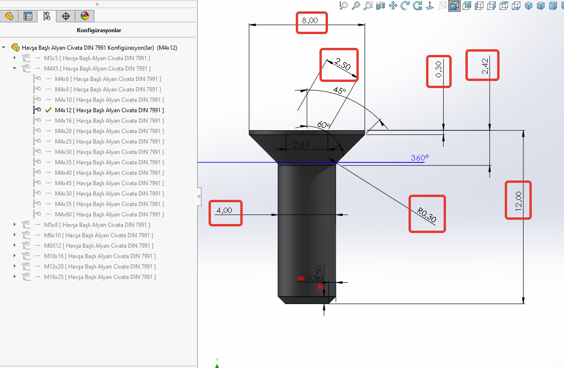
Task: Select the M4x60 configuration entry
Action: pyautogui.click(x=109, y=215)
